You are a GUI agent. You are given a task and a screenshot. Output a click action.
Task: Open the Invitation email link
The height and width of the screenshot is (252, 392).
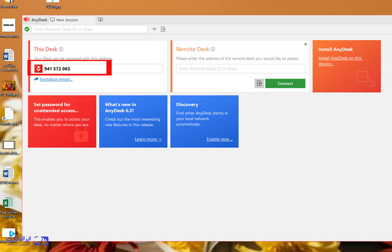point(56,79)
